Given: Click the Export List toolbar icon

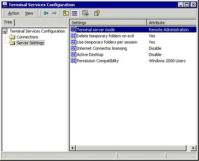Looking at the screenshot, I should coord(85,13).
